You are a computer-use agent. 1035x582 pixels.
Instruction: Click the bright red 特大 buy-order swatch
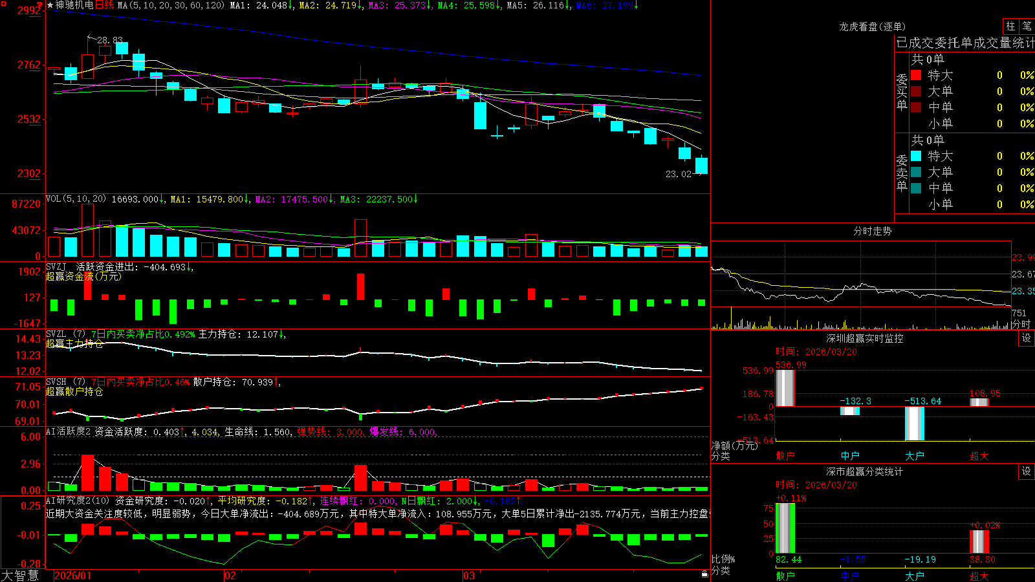tap(916, 75)
